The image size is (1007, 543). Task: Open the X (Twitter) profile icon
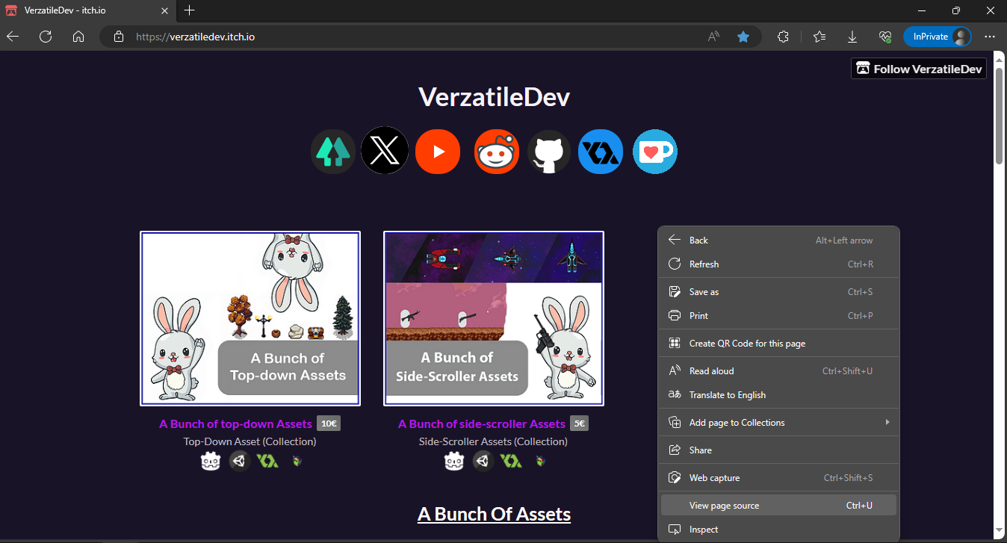click(385, 151)
